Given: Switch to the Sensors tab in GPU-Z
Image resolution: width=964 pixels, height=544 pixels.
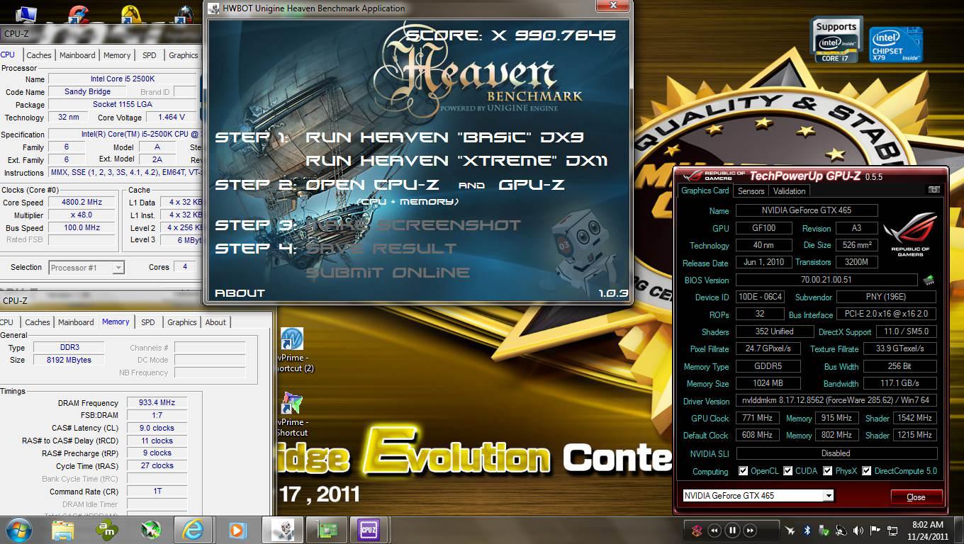Looking at the screenshot, I should [x=751, y=191].
